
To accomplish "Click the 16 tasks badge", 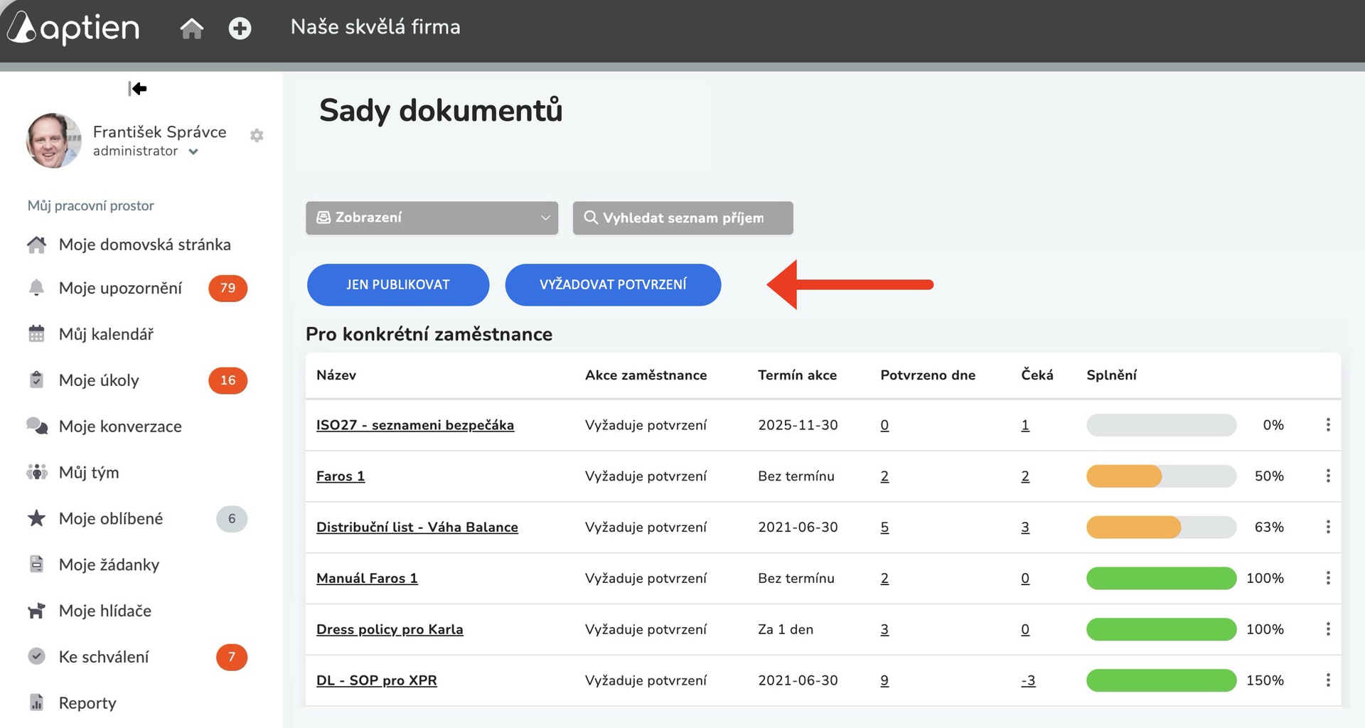I will pos(227,380).
